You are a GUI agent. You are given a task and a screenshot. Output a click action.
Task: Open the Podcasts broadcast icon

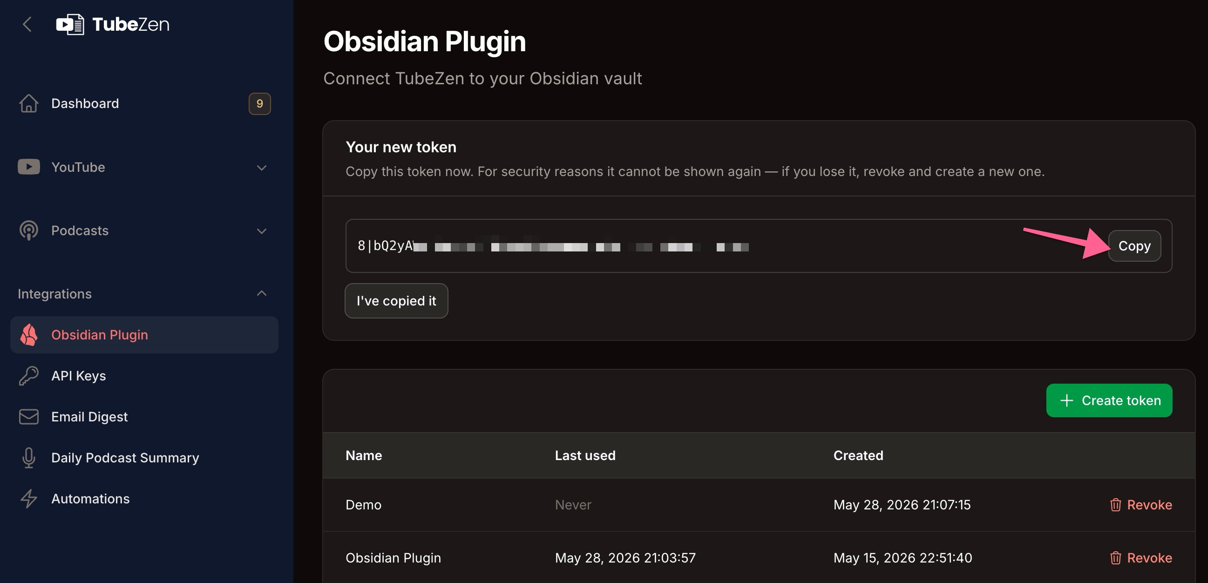pyautogui.click(x=28, y=230)
